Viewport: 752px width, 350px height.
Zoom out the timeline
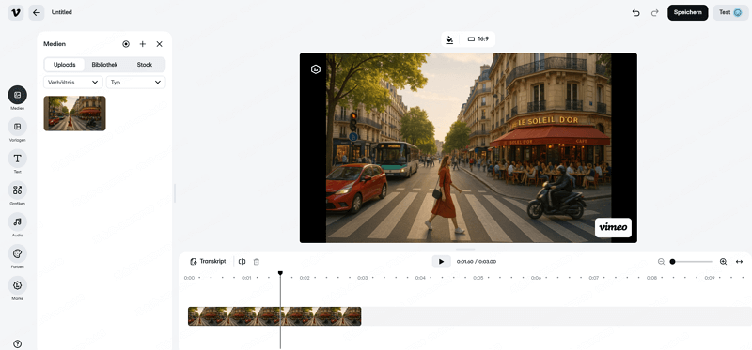pyautogui.click(x=662, y=262)
